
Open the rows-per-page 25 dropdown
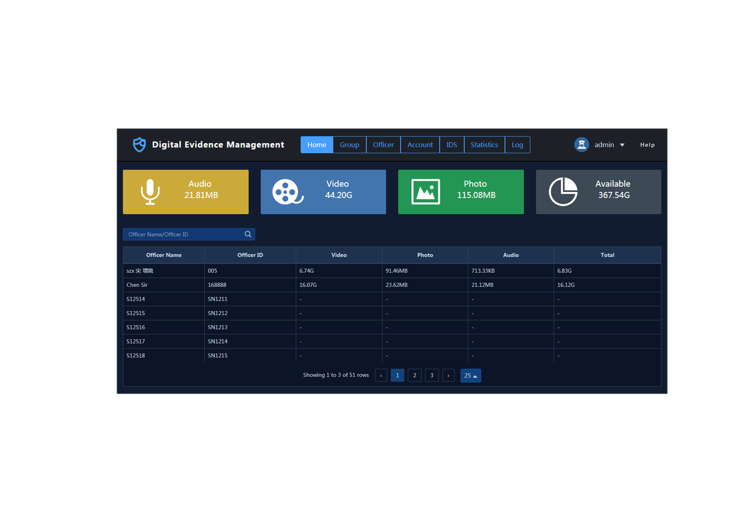470,375
